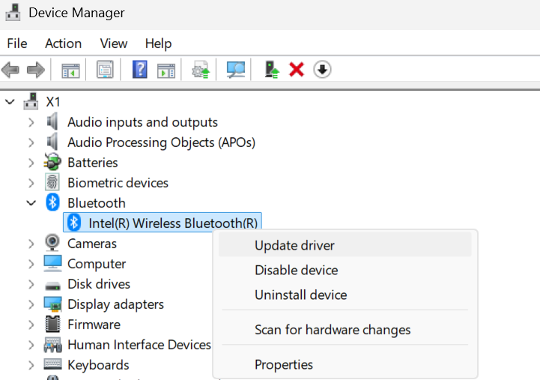540x380 pixels.
Task: Click the Intel Wireless Bluetooth device icon
Action: point(73,223)
